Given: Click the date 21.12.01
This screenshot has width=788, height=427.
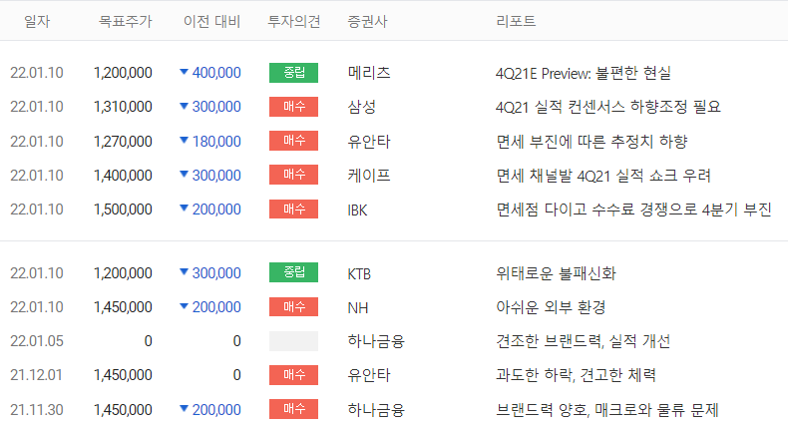Looking at the screenshot, I should point(36,375).
